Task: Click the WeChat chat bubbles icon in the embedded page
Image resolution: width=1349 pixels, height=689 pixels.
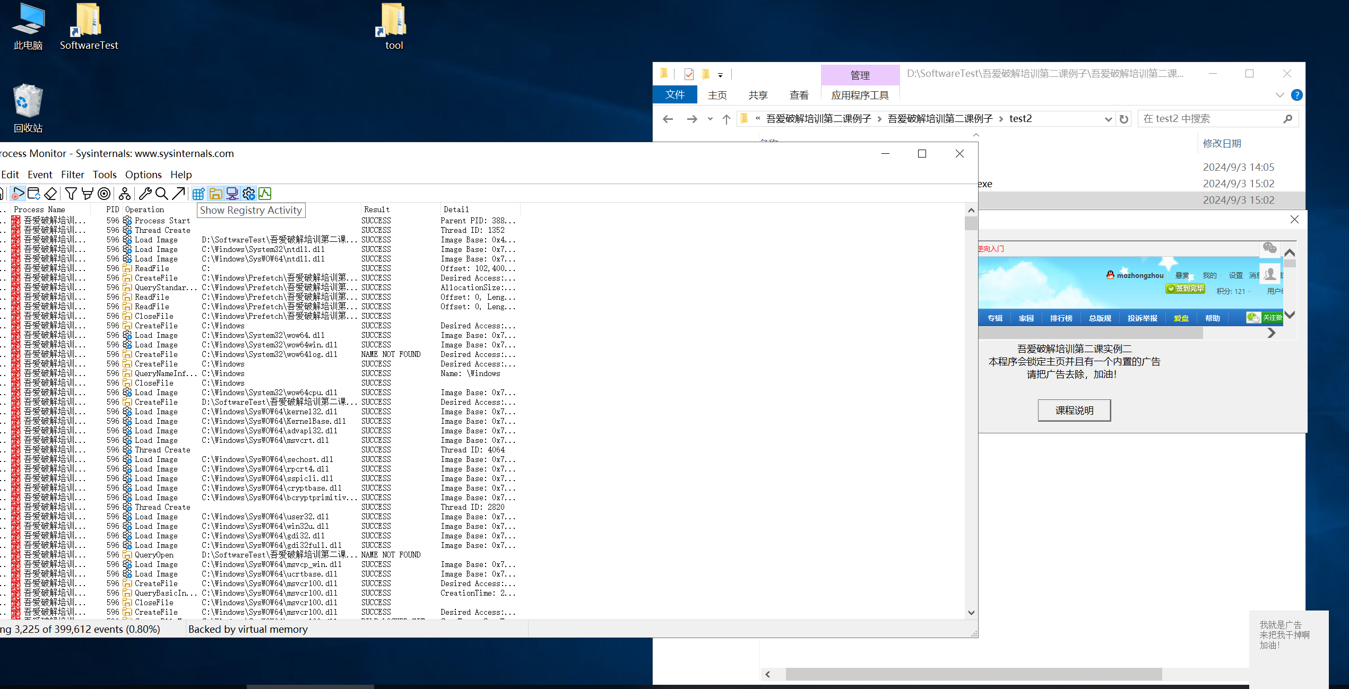Action: (1269, 248)
